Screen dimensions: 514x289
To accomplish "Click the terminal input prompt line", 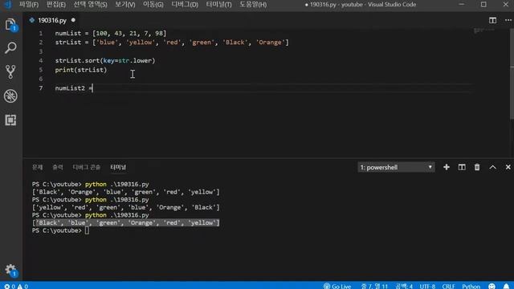I will pyautogui.click(x=60, y=230).
